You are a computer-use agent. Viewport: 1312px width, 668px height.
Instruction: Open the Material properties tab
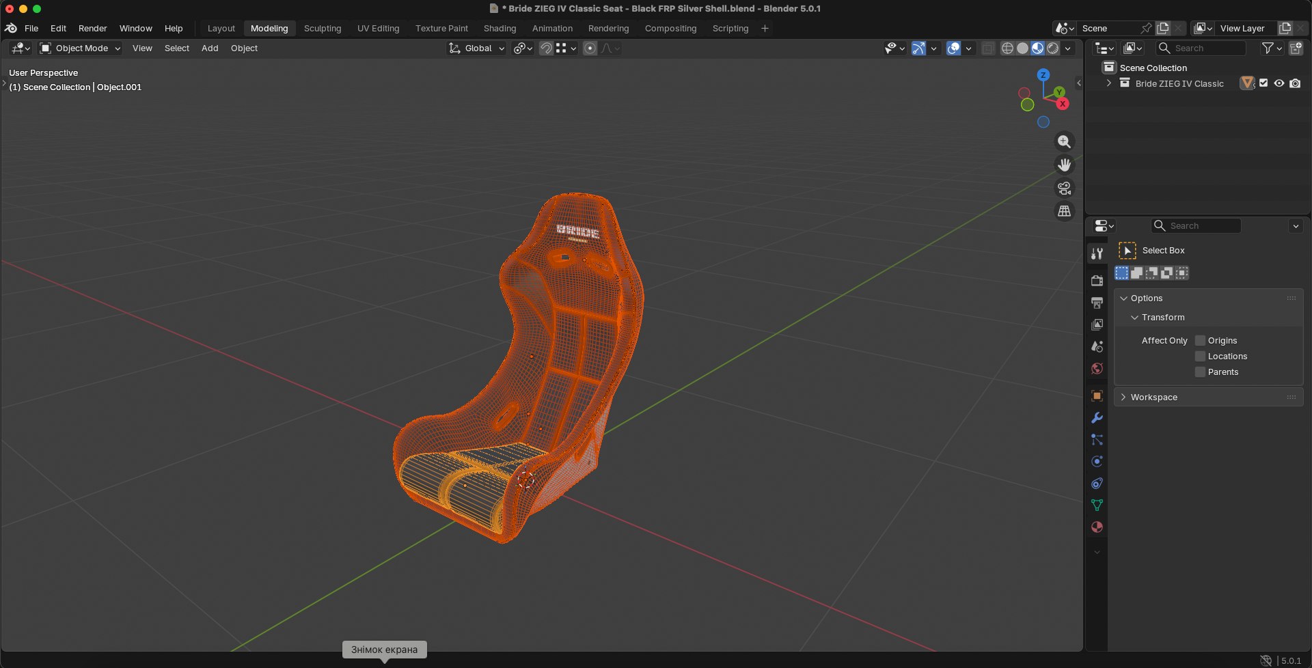(1097, 527)
